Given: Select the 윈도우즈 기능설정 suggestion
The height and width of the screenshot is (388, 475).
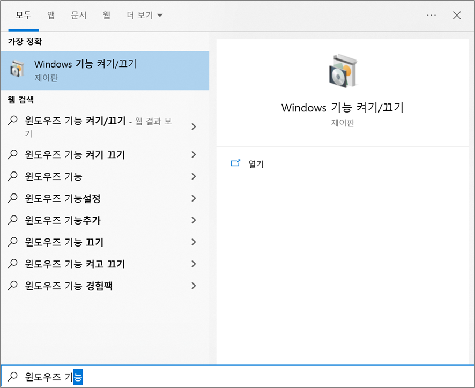Looking at the screenshot, I should point(105,198).
